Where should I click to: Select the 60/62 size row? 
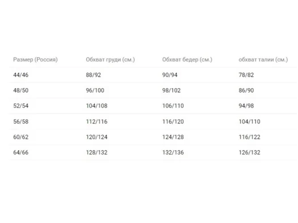(x=153, y=137)
